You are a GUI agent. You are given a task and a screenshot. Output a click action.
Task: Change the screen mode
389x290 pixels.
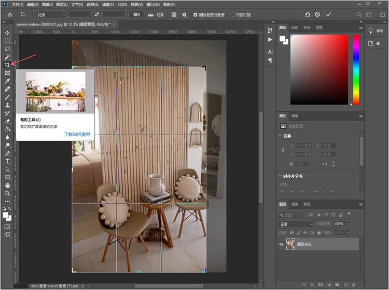pyautogui.click(x=7, y=234)
